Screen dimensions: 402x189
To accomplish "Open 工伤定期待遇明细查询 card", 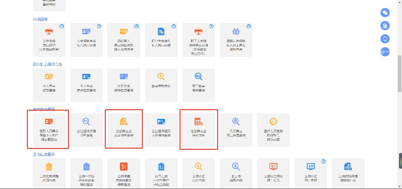I will coord(49,173).
